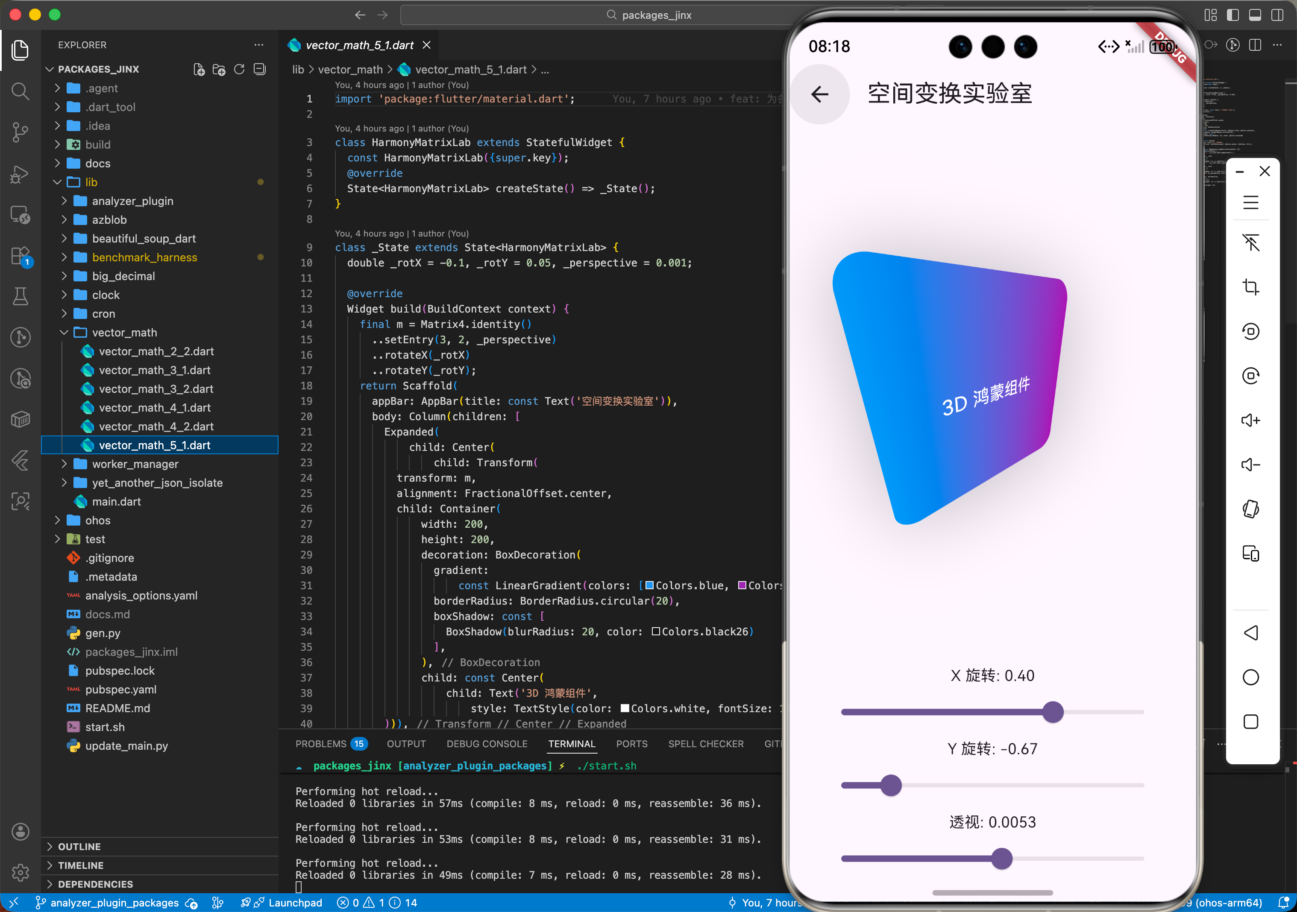Tap the back arrow in phone app bar
The width and height of the screenshot is (1297, 912).
coord(820,94)
